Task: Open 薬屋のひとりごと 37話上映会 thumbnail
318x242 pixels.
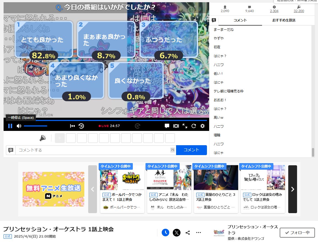Action: (216, 178)
